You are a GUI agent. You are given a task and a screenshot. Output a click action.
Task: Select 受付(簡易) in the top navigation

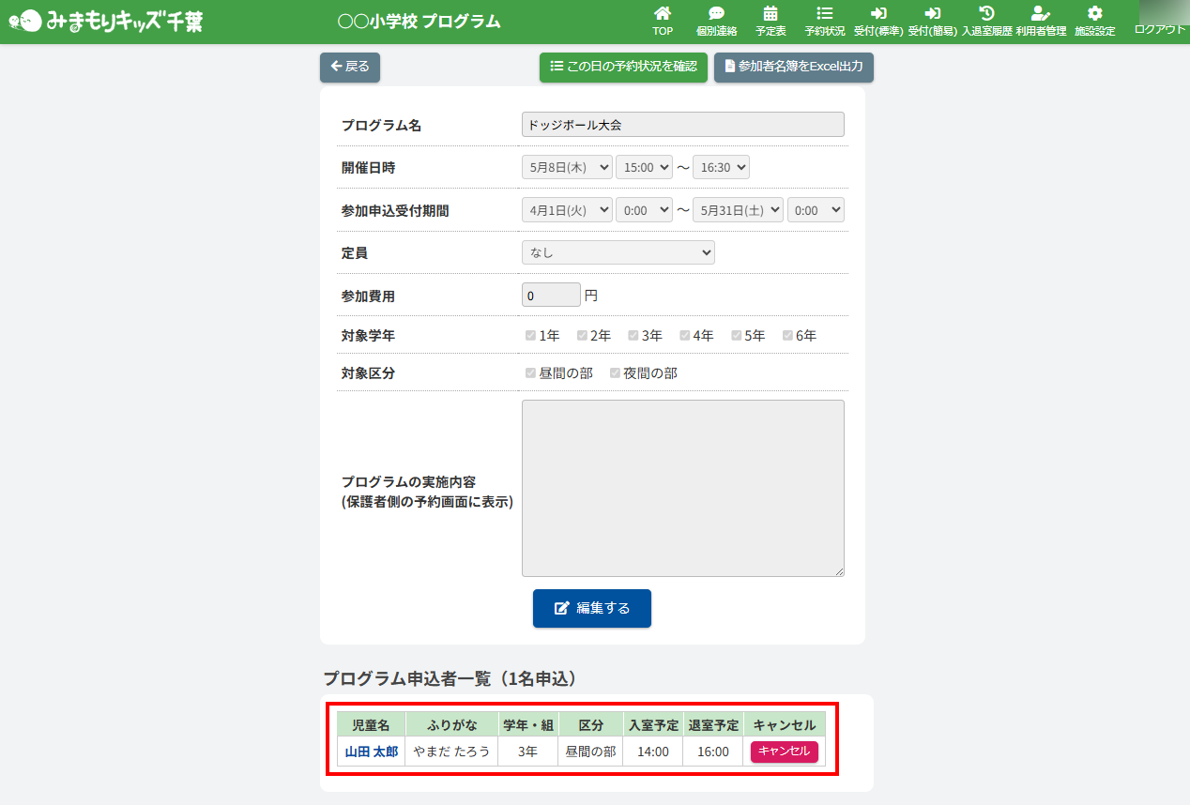pos(932,21)
